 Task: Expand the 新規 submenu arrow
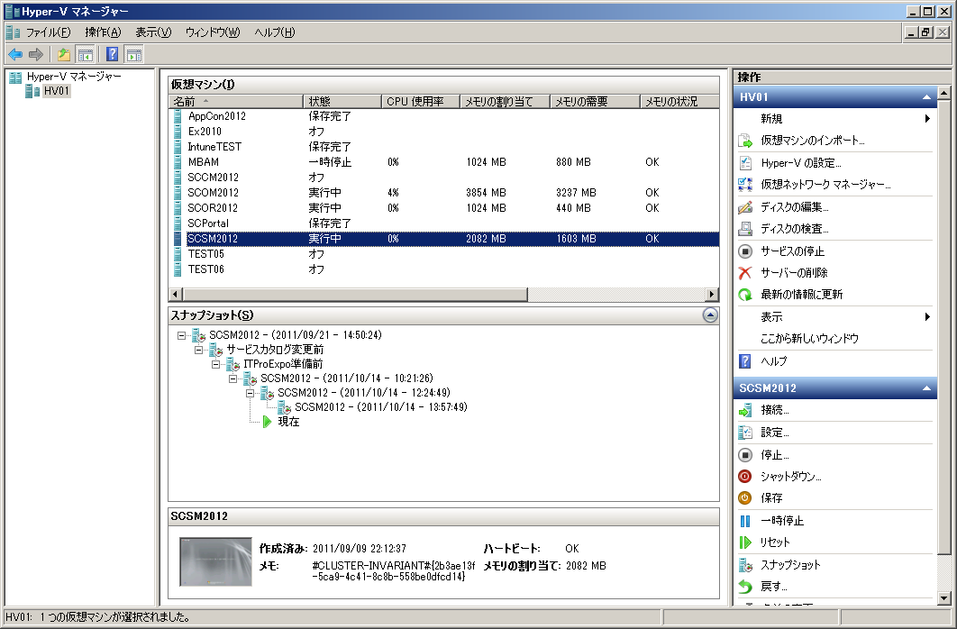pyautogui.click(x=926, y=119)
